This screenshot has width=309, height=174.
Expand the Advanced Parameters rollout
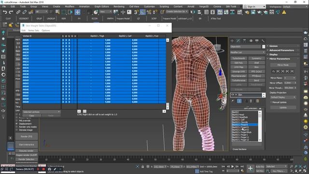[283, 50]
